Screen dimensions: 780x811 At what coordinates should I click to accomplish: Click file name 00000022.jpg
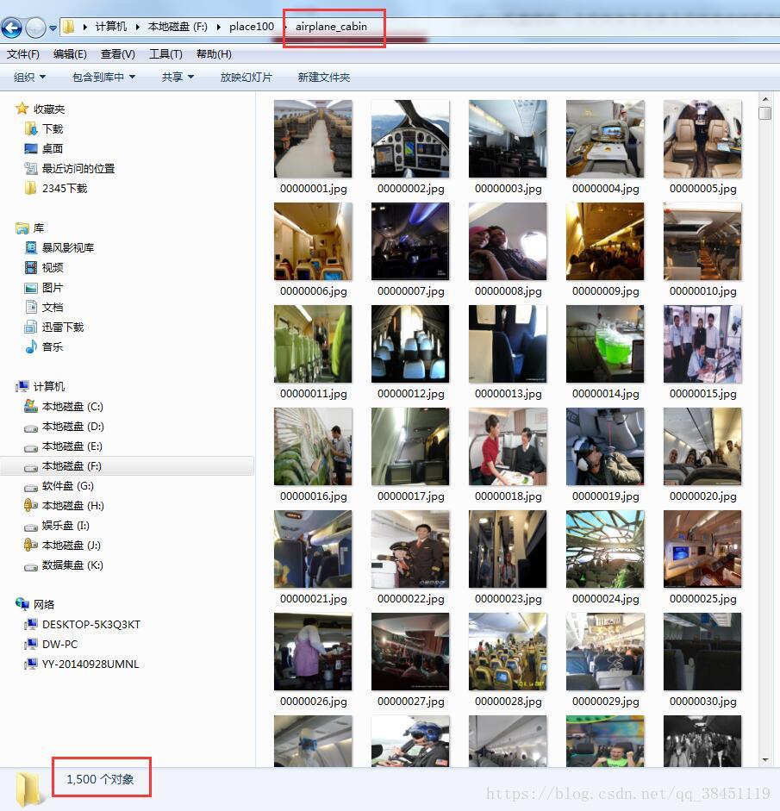(x=411, y=599)
